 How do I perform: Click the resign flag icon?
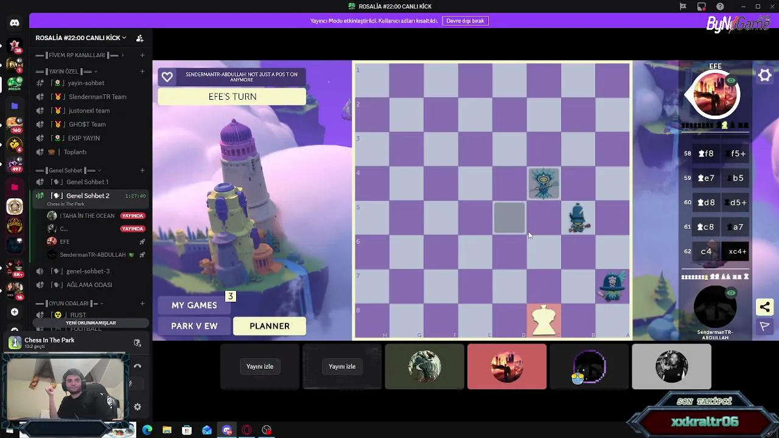765,327
